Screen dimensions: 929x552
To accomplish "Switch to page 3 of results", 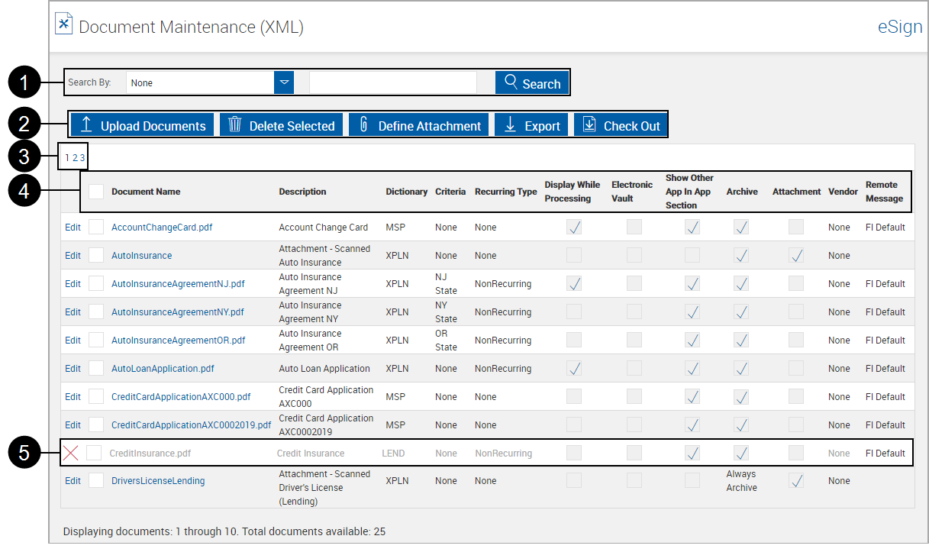I will pyautogui.click(x=79, y=156).
